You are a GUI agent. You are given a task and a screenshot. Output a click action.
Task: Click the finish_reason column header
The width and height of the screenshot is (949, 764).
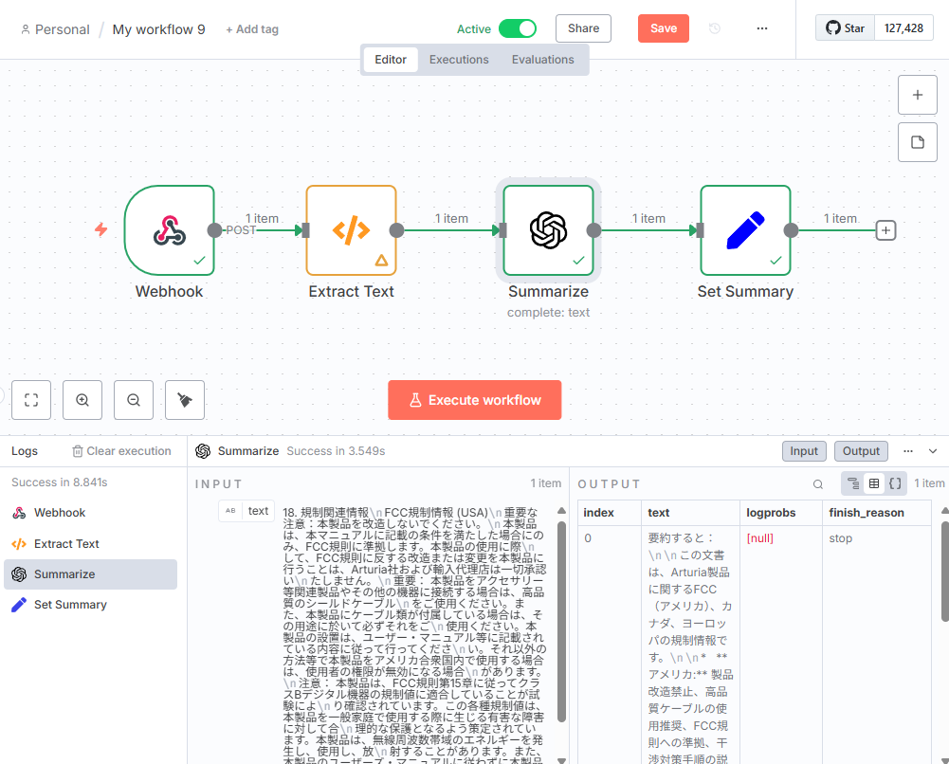tap(876, 513)
